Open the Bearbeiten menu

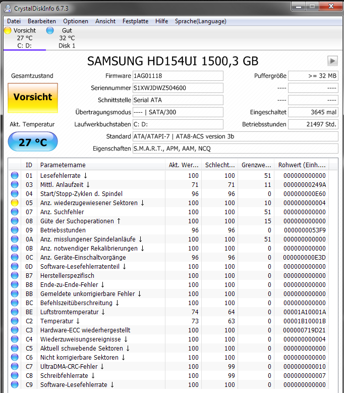click(42, 21)
